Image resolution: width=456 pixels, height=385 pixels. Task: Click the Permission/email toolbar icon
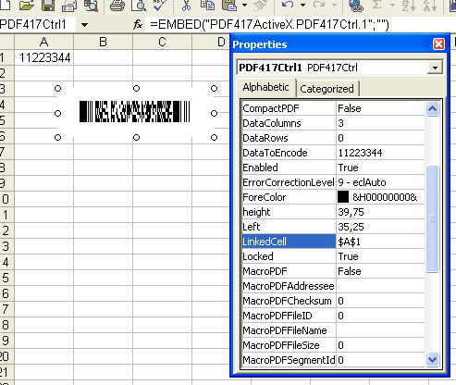click(x=69, y=6)
